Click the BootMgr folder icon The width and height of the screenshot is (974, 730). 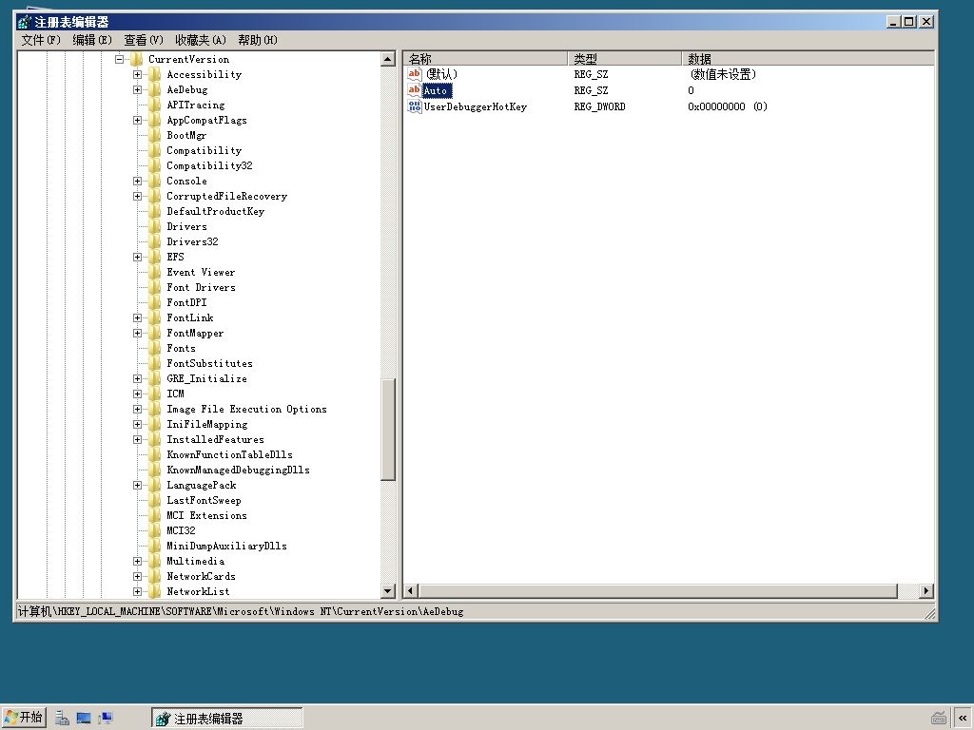point(155,135)
